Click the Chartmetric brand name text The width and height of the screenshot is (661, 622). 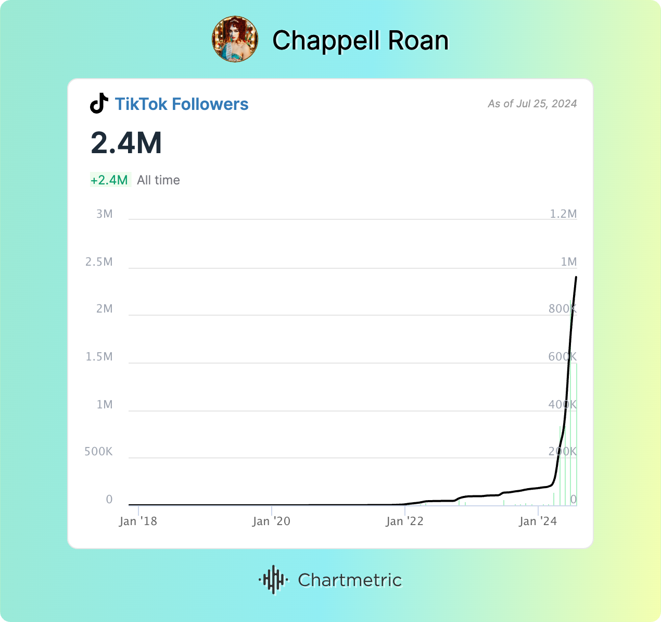tap(350, 580)
